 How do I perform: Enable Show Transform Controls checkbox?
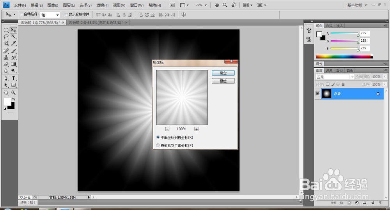[x=66, y=14]
